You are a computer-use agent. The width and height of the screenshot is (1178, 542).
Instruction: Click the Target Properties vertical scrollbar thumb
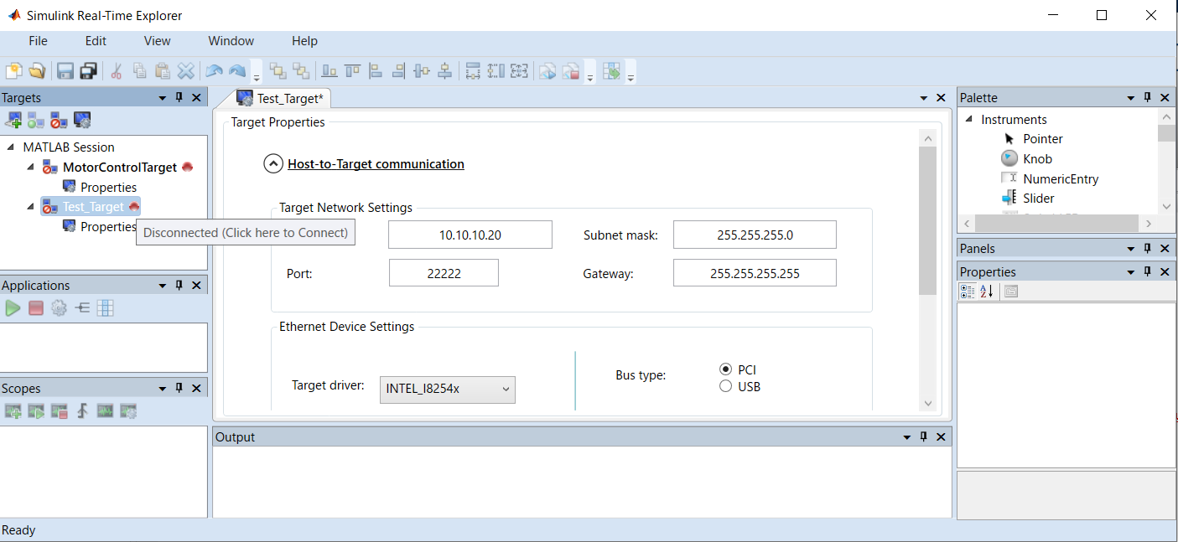927,221
